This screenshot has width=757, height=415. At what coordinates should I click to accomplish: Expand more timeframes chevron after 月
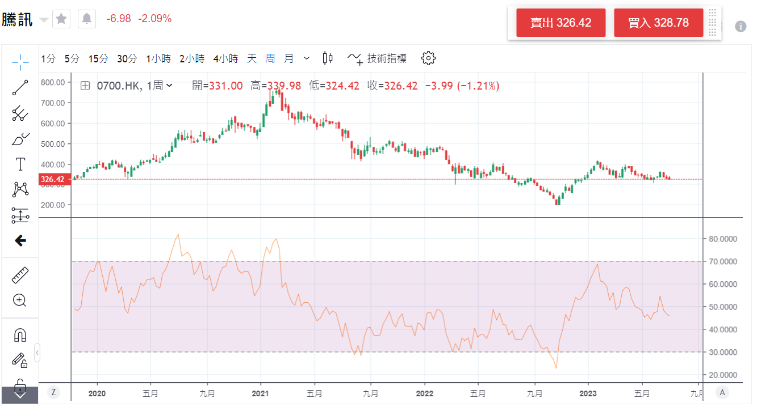(307, 58)
